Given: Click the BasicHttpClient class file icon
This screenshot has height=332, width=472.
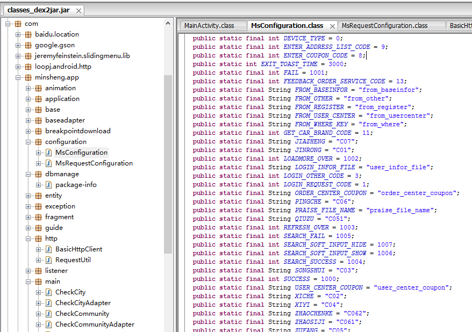Looking at the screenshot, I should pos(49,249).
